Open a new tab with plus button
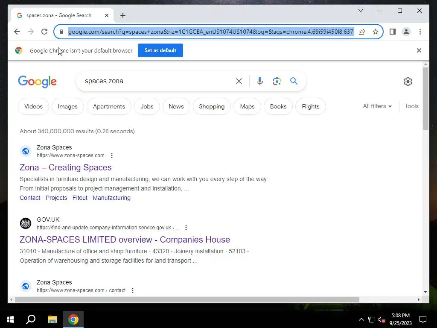This screenshot has height=328, width=437. pos(123,15)
